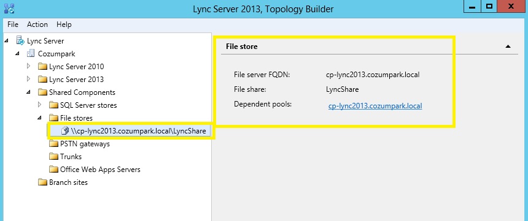Screen dimensions: 528x221
Task: Click the Lync Server 2013 folder icon
Action: pos(42,79)
